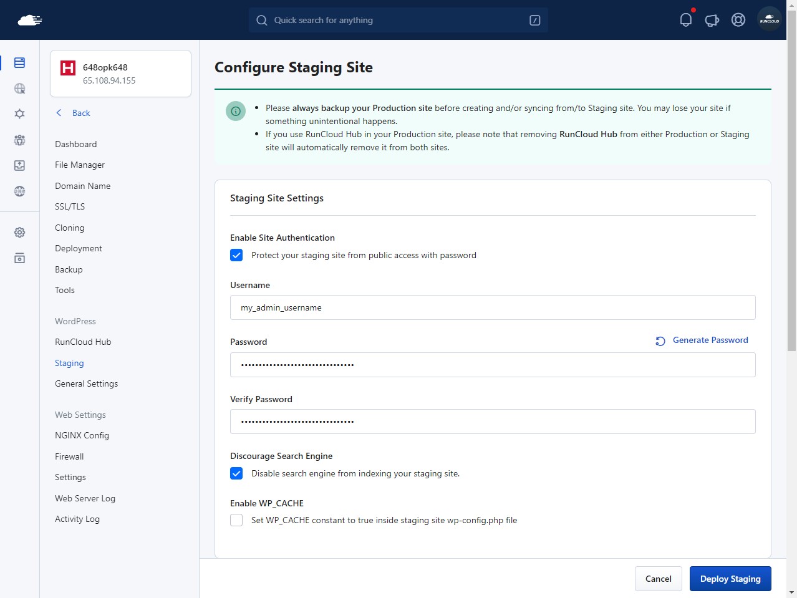The image size is (797, 598).
Task: Open the bug-shaped sidebar icon
Action: (19, 113)
